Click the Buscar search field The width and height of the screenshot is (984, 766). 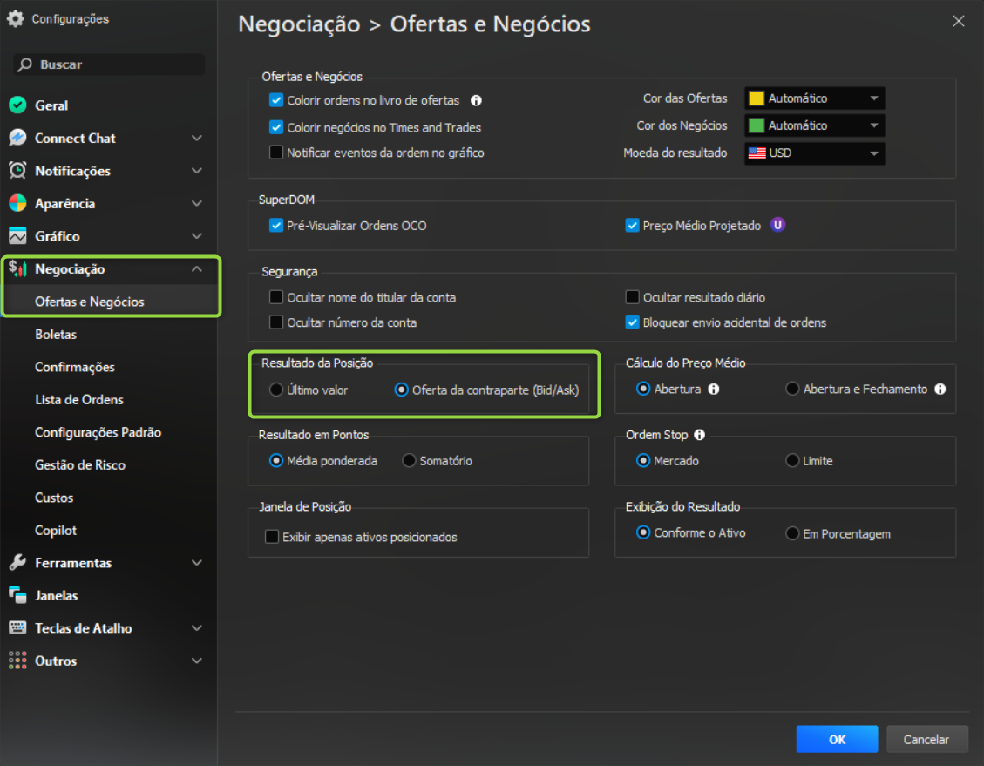pos(110,64)
